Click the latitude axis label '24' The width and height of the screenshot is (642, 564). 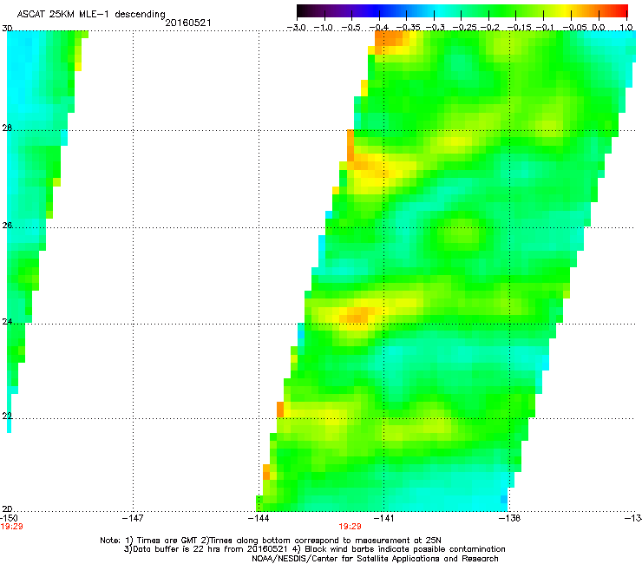(7, 322)
